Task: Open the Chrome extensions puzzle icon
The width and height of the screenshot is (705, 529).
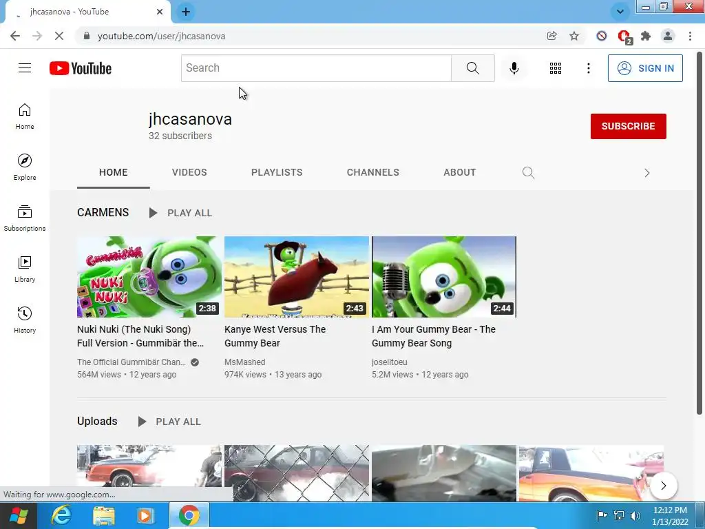Action: 646,36
